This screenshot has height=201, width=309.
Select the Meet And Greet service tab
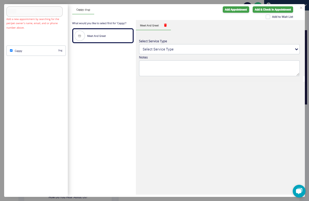[149, 25]
